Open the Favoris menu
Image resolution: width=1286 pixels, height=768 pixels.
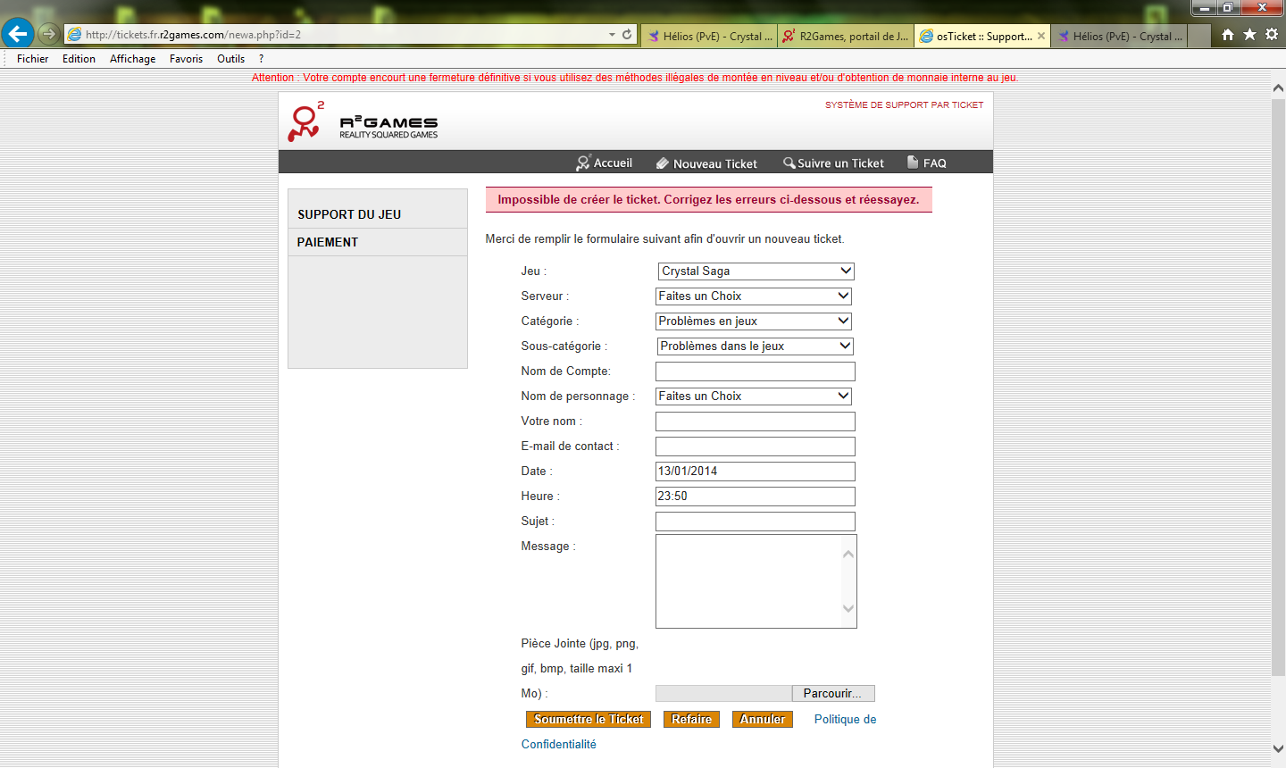[186, 59]
